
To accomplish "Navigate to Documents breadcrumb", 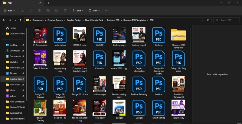I will tap(38, 20).
